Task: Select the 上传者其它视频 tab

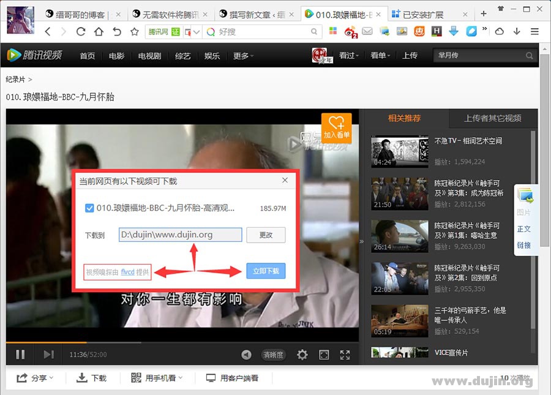Action: coord(493,118)
